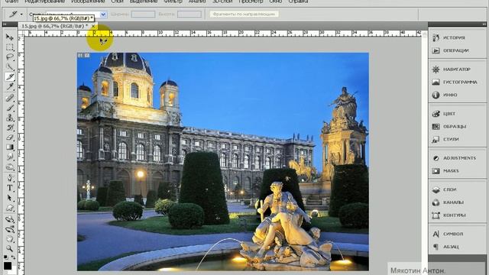Select the Path Selection tool

pos(9,198)
